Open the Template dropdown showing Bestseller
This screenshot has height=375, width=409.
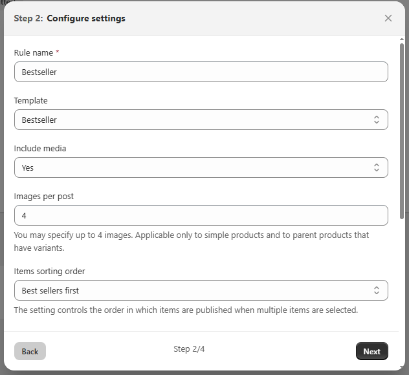[x=194, y=120]
